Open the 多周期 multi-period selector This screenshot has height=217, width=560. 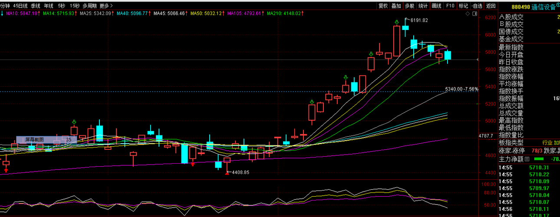[x=90, y=6]
